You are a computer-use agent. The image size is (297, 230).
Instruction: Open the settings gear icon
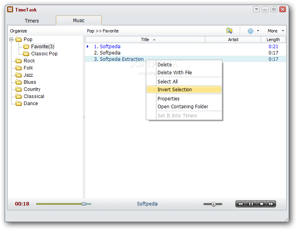(250, 31)
